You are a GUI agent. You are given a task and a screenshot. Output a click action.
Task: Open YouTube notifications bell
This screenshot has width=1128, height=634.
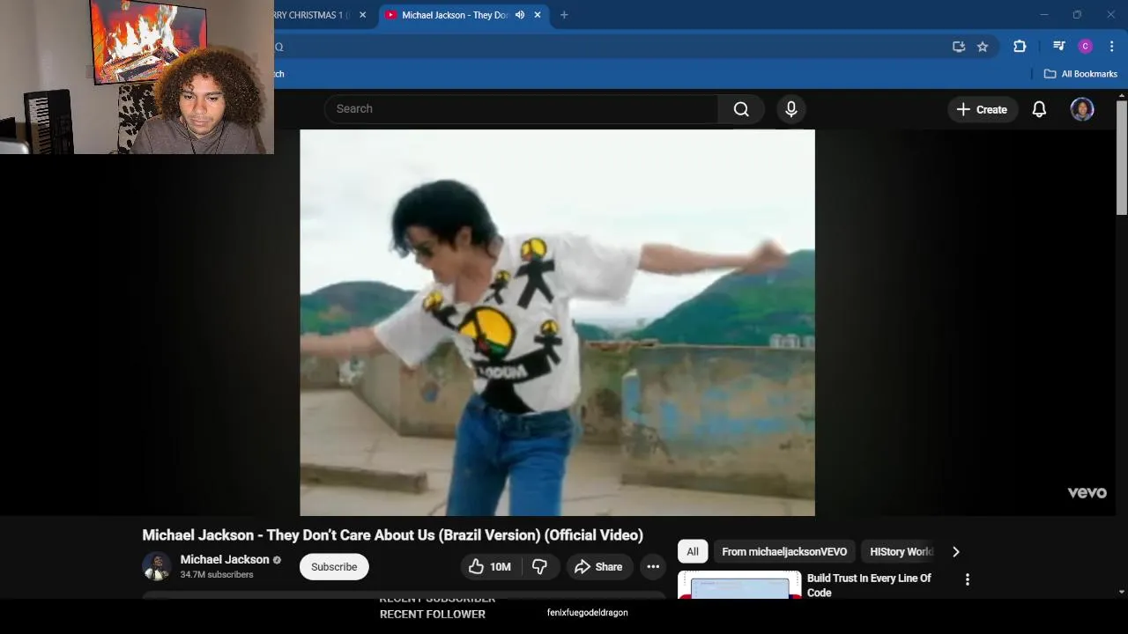click(1039, 109)
